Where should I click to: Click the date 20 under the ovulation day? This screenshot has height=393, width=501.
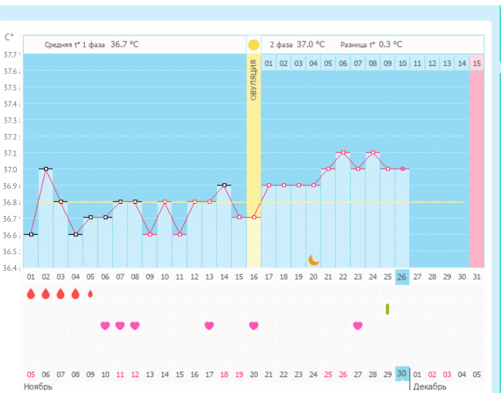[x=254, y=374]
